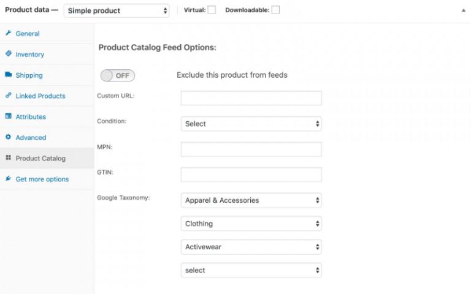Enable the Downloadable checkbox
The image size is (471, 294).
[275, 10]
